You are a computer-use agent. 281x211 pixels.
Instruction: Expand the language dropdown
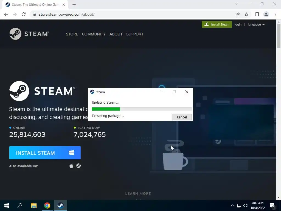[x=256, y=24]
